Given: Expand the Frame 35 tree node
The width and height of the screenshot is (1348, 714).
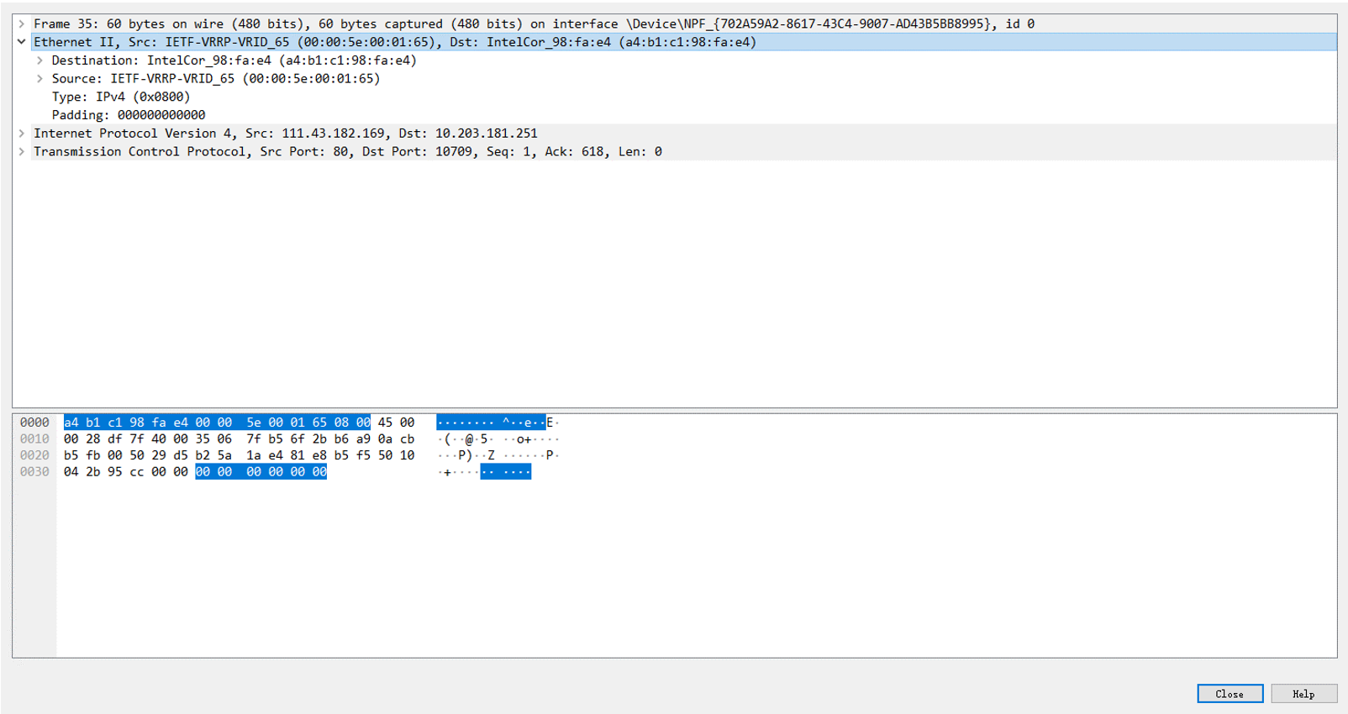Looking at the screenshot, I should coord(22,24).
